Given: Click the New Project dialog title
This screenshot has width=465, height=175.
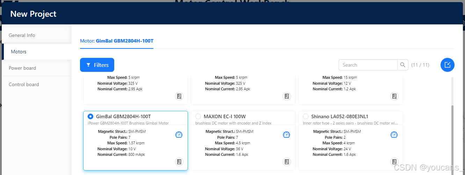Looking at the screenshot, I should pos(33,14).
